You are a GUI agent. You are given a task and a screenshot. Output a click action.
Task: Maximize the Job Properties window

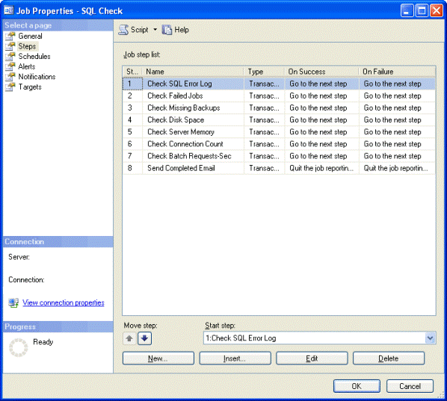point(422,10)
